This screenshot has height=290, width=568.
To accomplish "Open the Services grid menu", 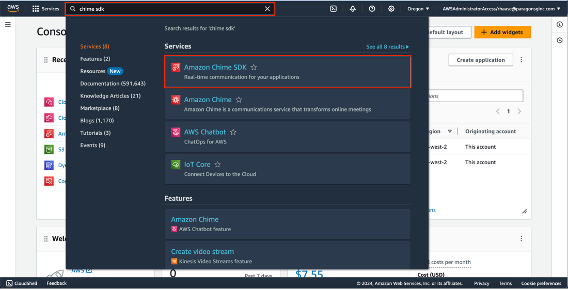I will (45, 9).
